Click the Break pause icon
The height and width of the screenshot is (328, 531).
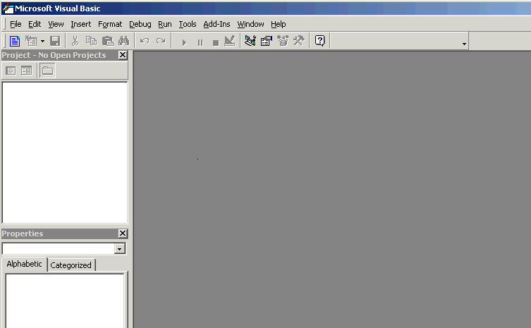(x=200, y=42)
